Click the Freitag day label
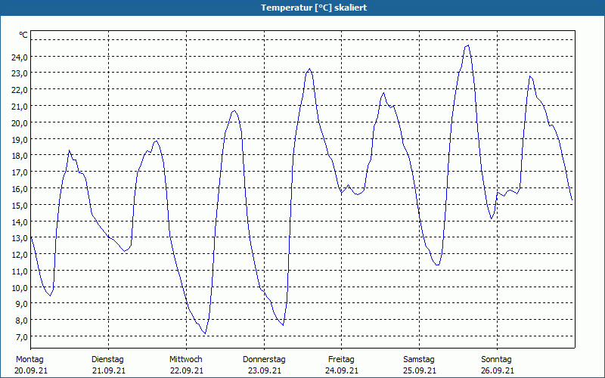This screenshot has height=378, width=605. [342, 359]
